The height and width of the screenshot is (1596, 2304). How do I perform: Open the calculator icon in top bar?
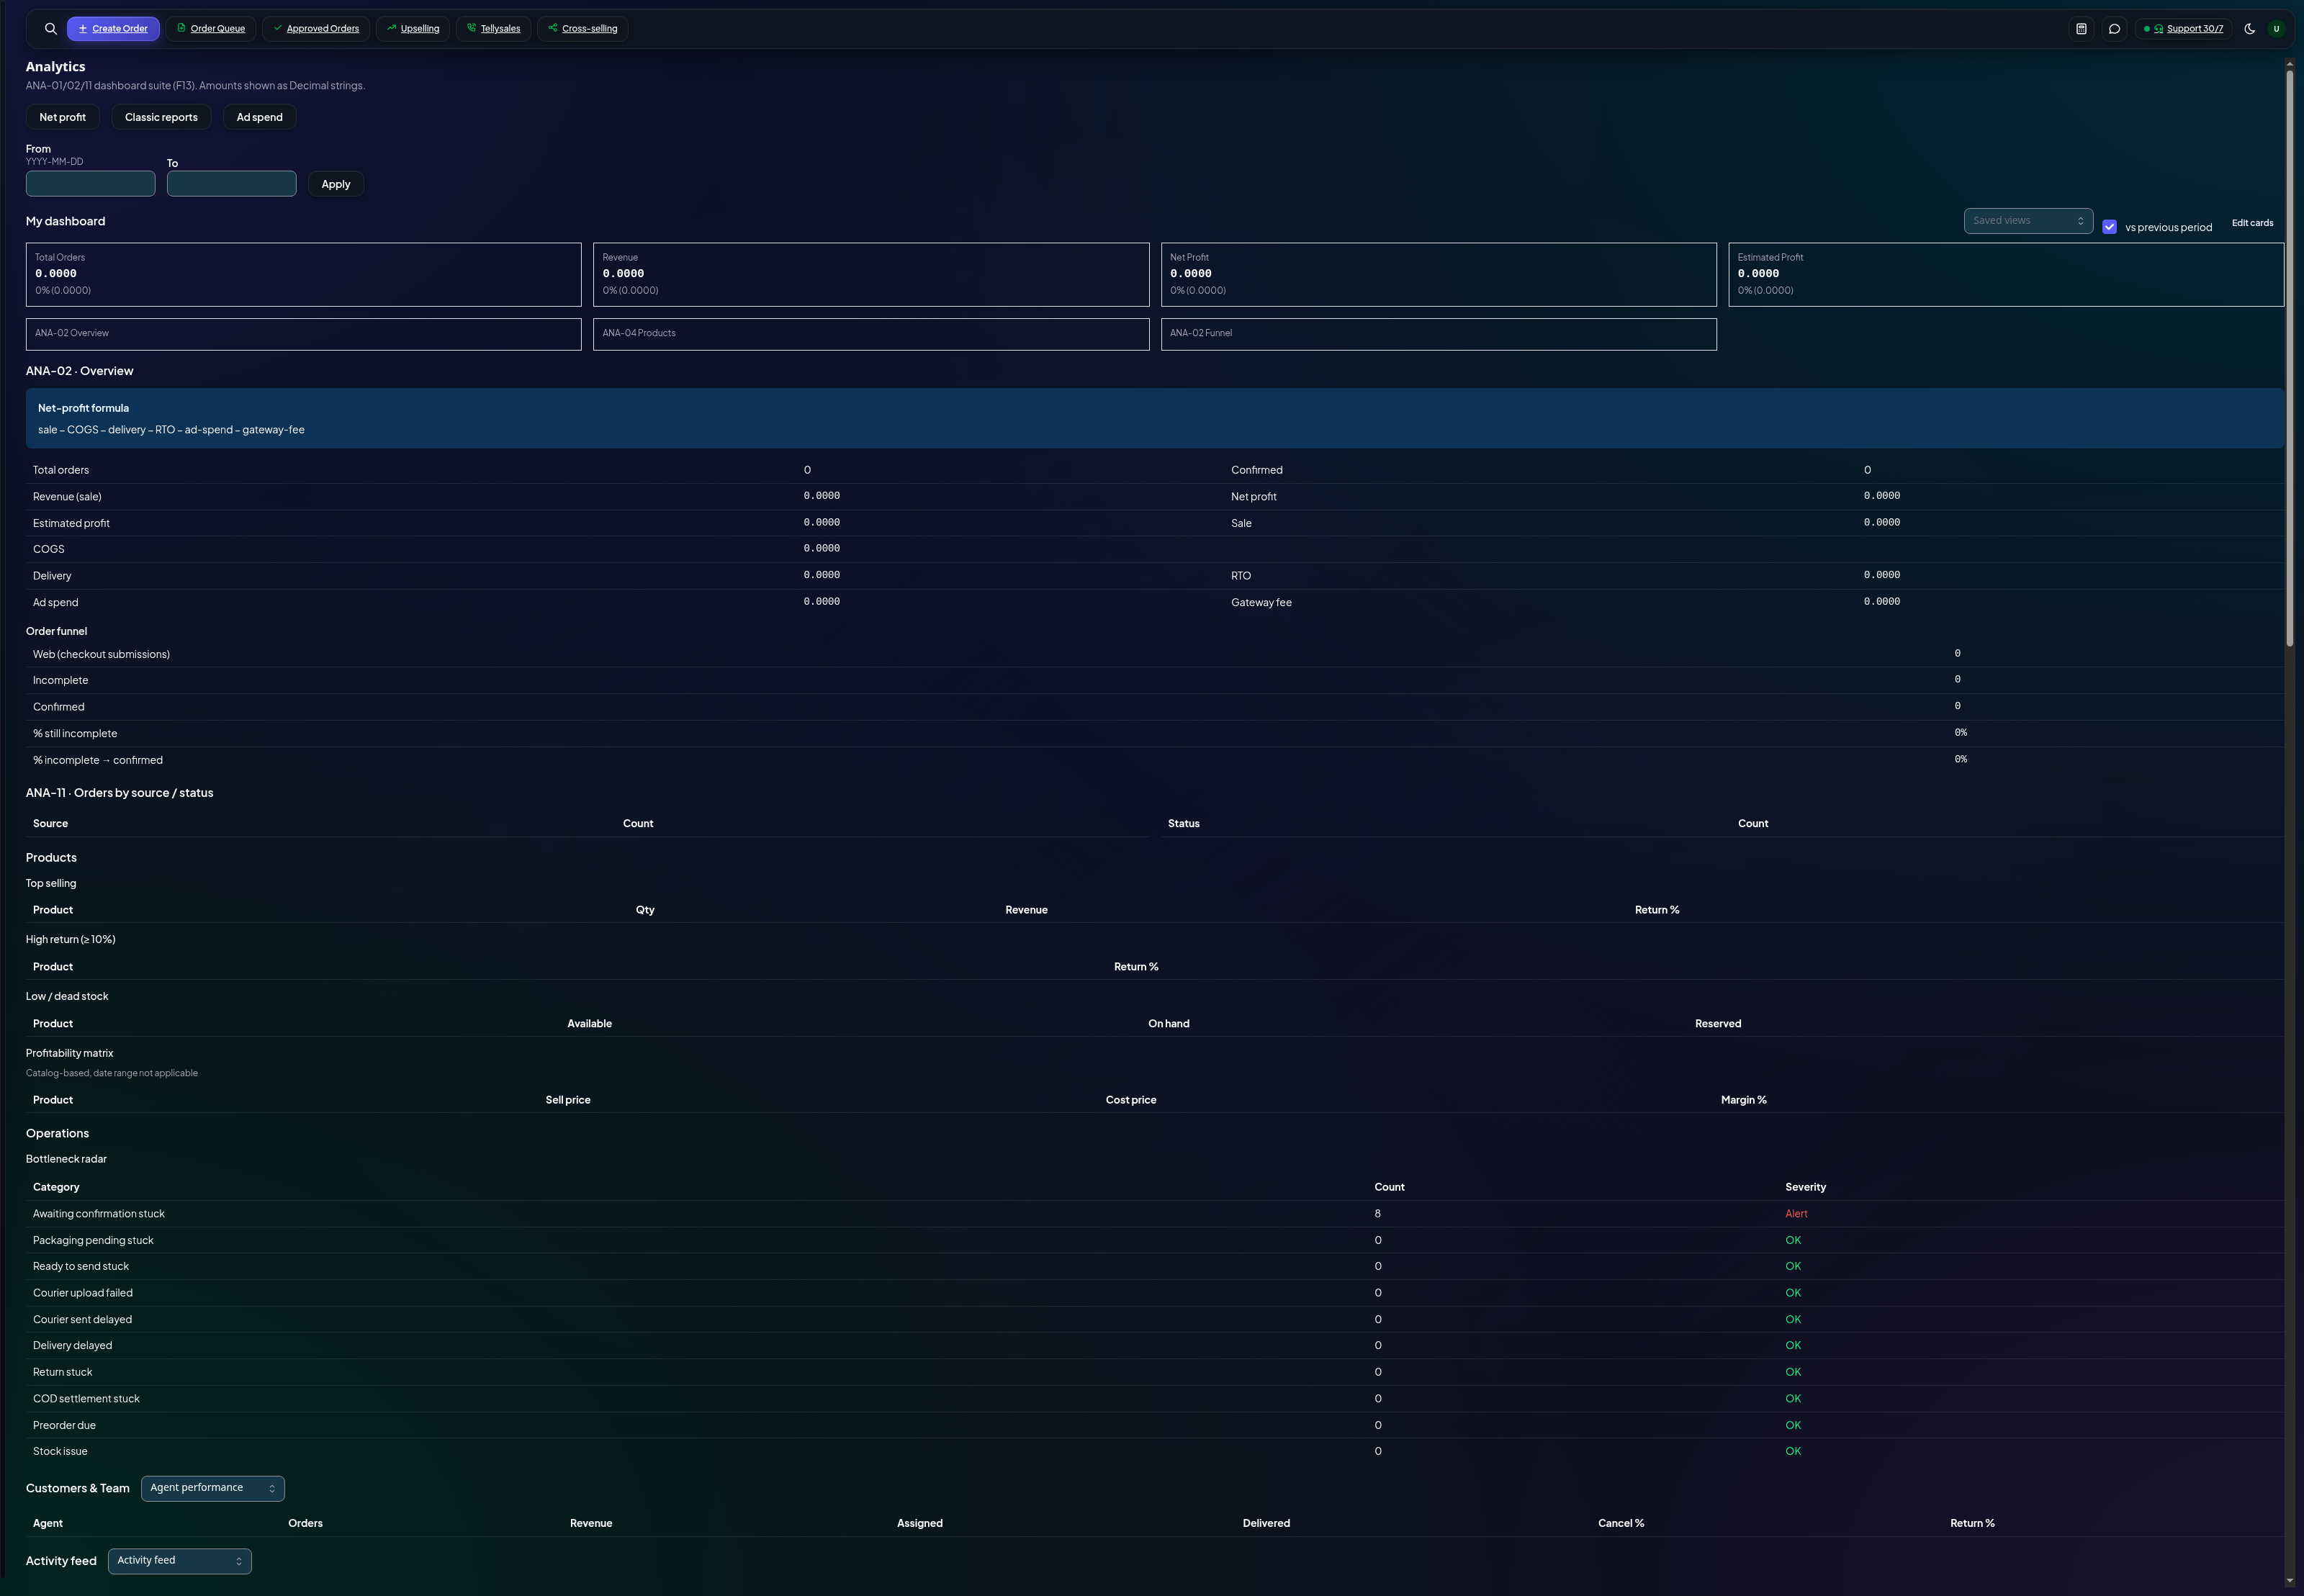2081,29
